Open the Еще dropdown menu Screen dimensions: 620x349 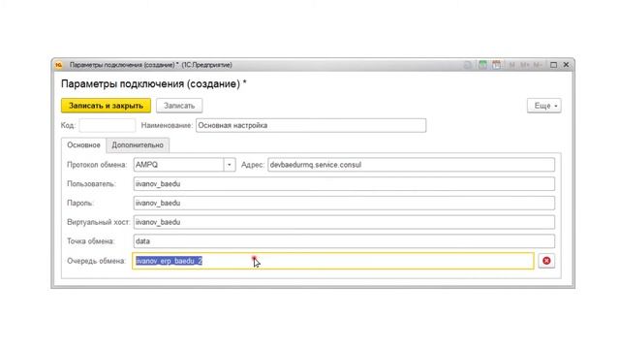point(544,106)
